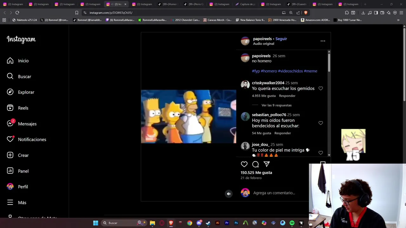Like the post with the heart icon
This screenshot has width=406, height=228.
(244, 164)
